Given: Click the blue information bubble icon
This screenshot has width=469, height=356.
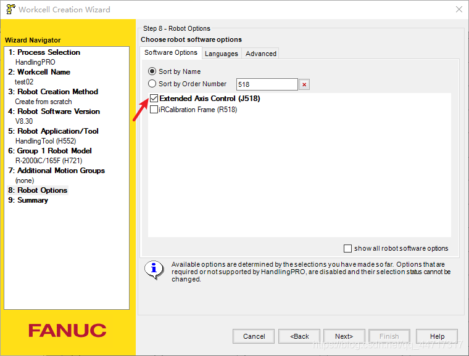Looking at the screenshot, I should tap(154, 269).
